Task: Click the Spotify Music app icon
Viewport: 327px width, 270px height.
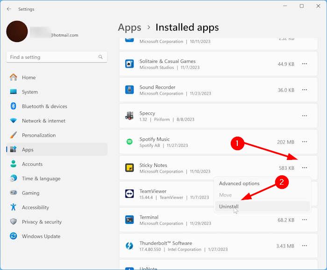Action: (x=129, y=142)
